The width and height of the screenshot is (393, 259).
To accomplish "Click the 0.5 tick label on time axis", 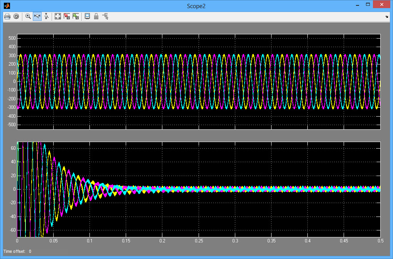I will 381,241.
